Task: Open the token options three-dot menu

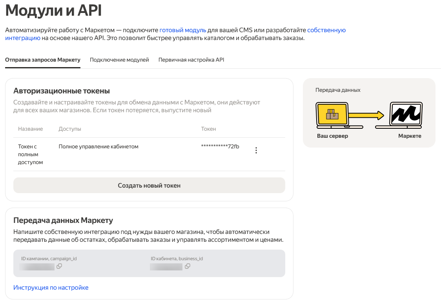Action: pos(256,150)
